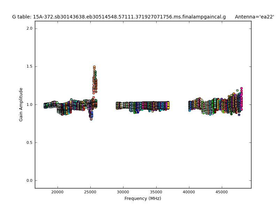Click the 40000 tick label on x-axis

pos(189,192)
